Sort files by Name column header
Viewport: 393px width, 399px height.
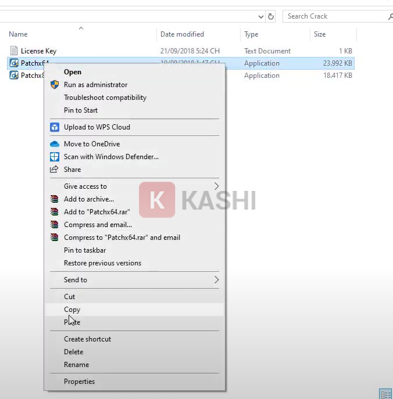(x=18, y=34)
